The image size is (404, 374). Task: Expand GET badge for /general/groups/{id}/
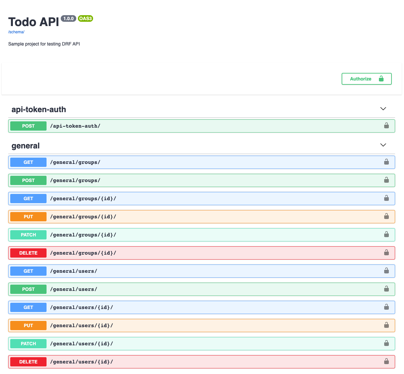tap(28, 199)
